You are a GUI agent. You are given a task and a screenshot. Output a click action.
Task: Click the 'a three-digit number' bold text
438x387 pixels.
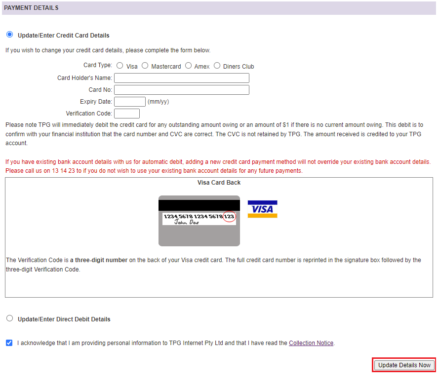pos(99,260)
